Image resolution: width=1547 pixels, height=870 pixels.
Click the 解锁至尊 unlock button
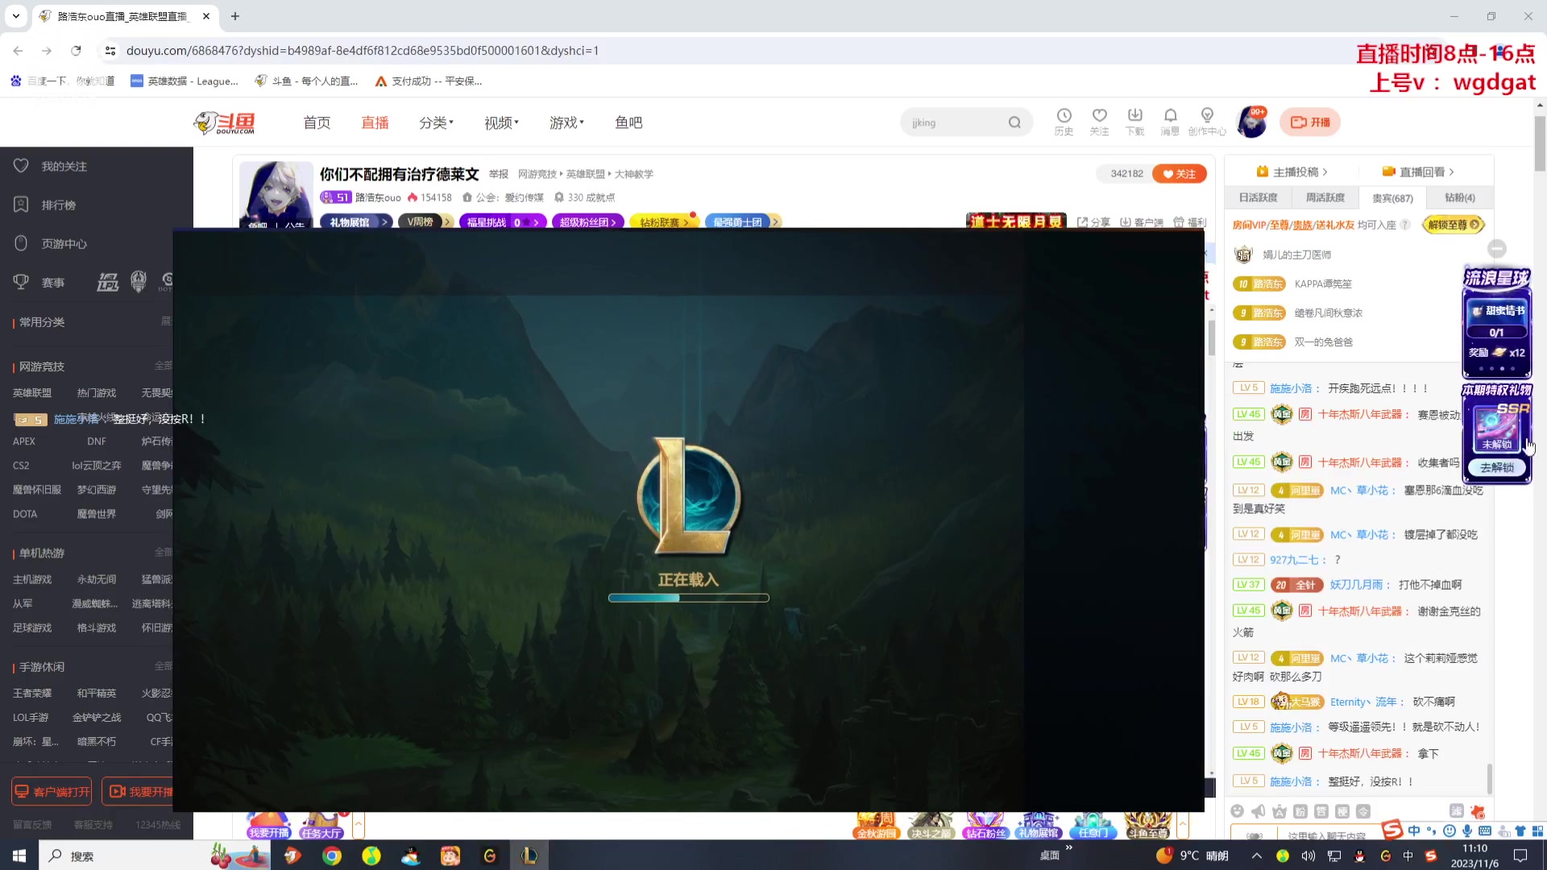coord(1453,225)
